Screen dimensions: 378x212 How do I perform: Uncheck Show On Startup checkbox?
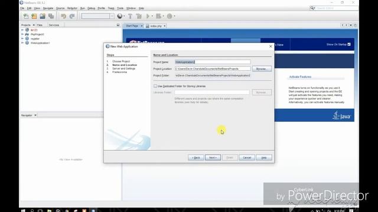349,45
